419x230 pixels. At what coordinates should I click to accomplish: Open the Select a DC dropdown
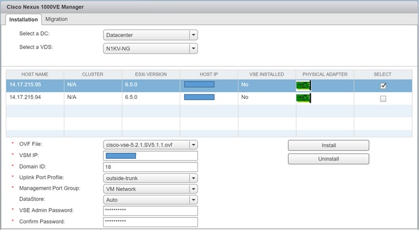(150, 35)
